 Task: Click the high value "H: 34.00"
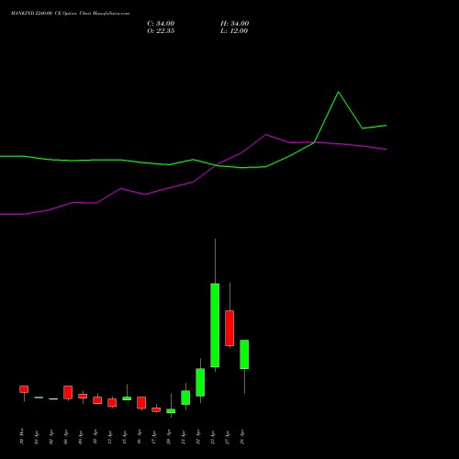point(234,24)
